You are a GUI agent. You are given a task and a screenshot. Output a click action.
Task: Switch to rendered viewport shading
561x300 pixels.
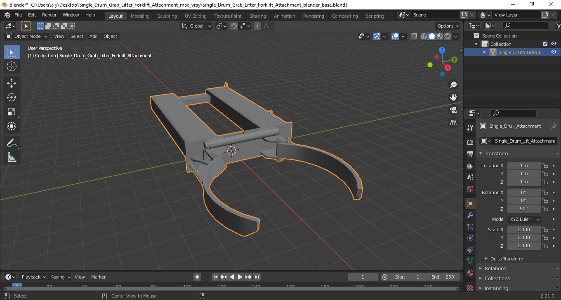pos(448,36)
